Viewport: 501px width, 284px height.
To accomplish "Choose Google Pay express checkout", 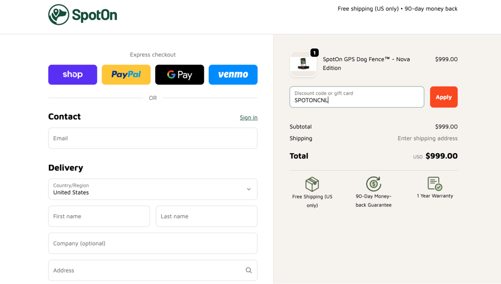I will (x=180, y=74).
